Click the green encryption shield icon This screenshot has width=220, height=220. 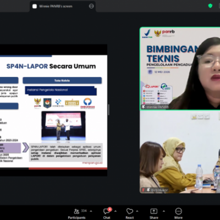pyautogui.click(x=210, y=6)
